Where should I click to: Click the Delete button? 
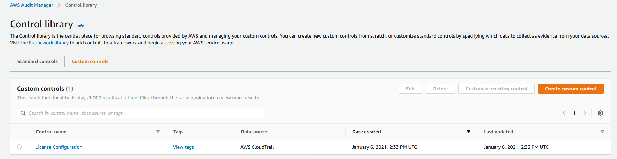coord(440,89)
